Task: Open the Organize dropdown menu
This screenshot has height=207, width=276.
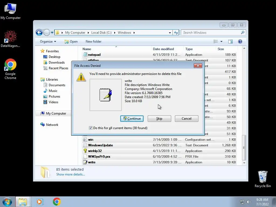Action: point(48,41)
